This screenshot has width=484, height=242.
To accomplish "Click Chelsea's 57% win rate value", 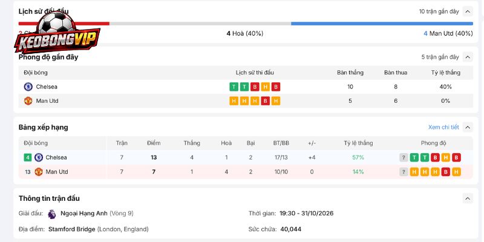I will tap(358, 157).
